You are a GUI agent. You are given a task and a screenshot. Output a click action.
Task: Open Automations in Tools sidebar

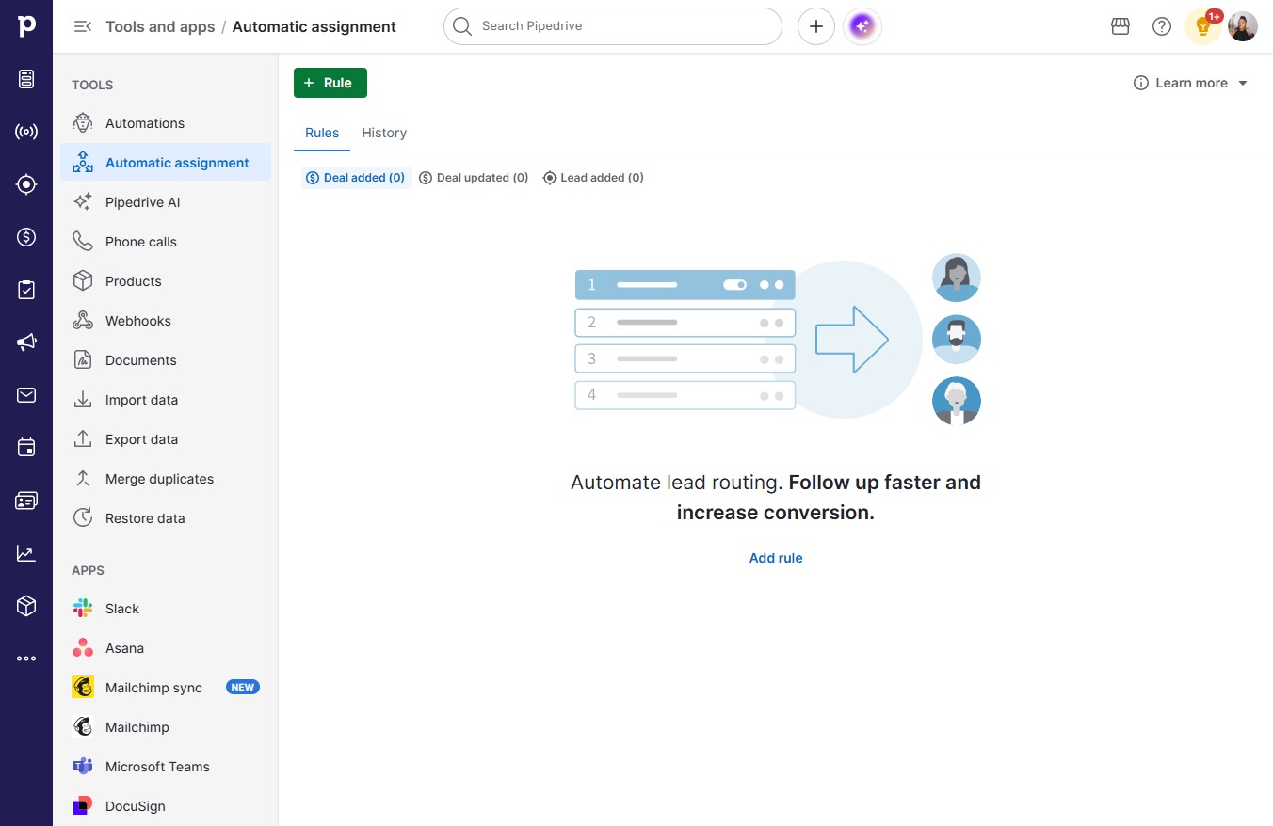tap(166, 123)
